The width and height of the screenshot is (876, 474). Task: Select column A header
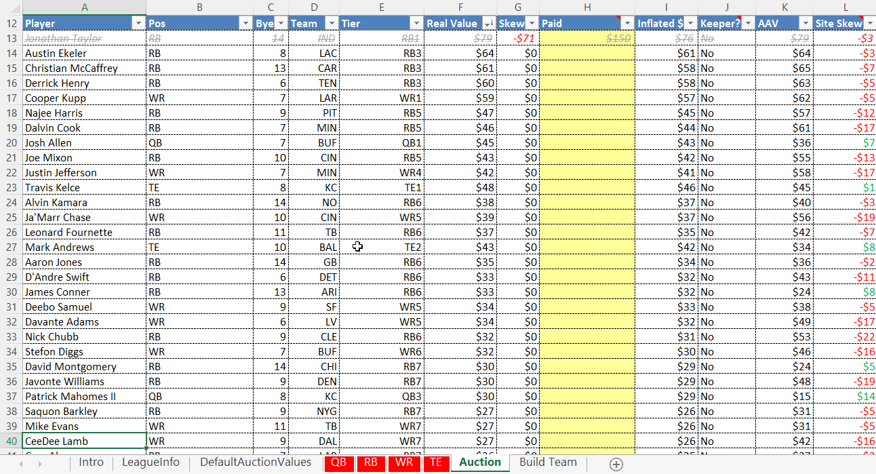[x=84, y=7]
